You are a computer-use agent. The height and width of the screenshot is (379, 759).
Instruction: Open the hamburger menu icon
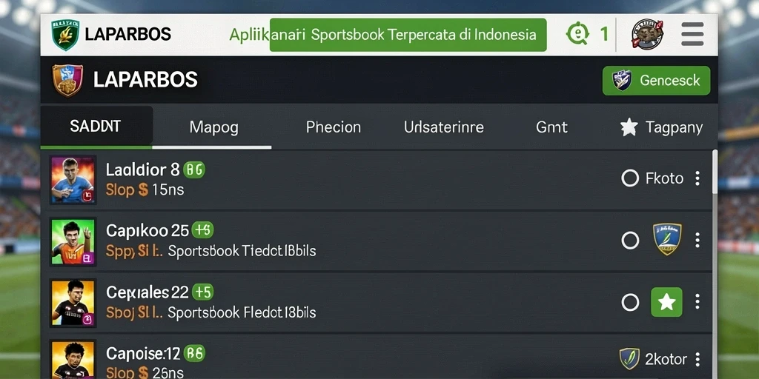click(692, 34)
